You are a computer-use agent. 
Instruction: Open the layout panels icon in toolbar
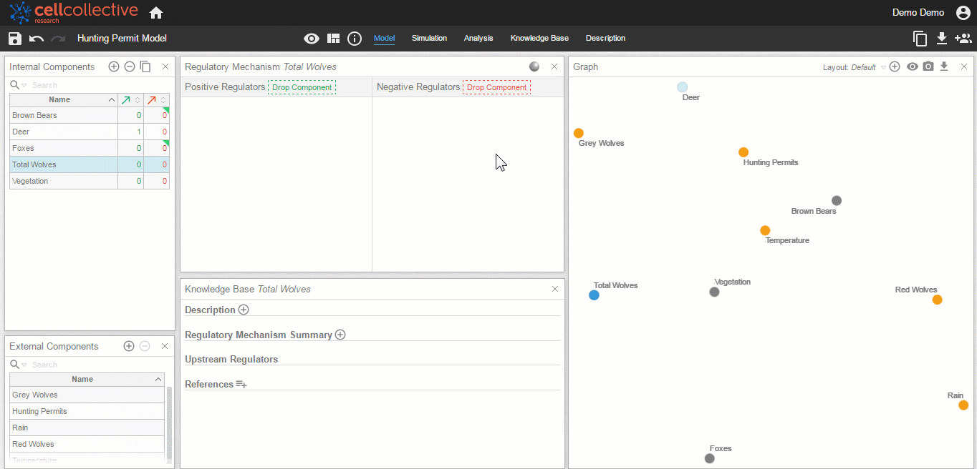[x=333, y=39]
